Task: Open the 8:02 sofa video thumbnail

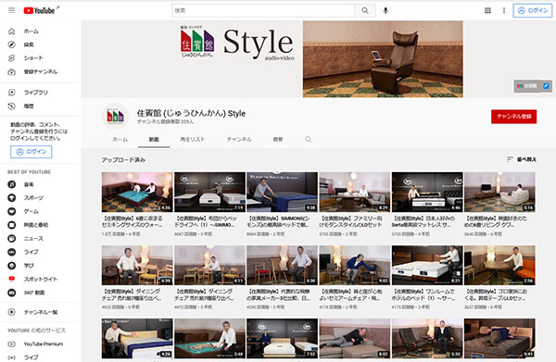Action: 355,338
